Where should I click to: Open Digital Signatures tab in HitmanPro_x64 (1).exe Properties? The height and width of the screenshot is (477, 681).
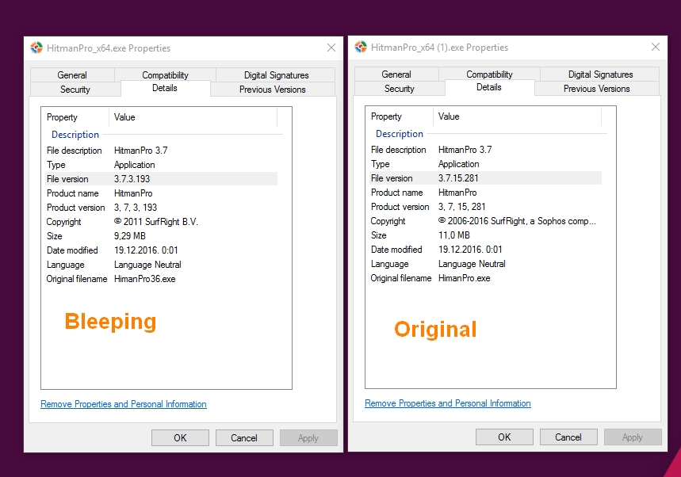pyautogui.click(x=600, y=74)
